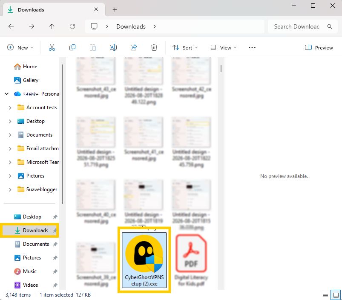Viewport: 342px width, 300px height.
Task: Click Downloads in the address bar
Action: pos(131,26)
